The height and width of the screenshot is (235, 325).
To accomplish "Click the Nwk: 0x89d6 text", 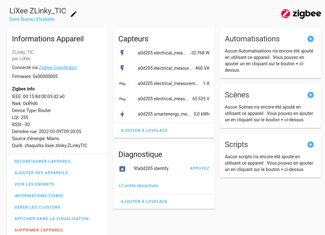I will coord(25,103).
